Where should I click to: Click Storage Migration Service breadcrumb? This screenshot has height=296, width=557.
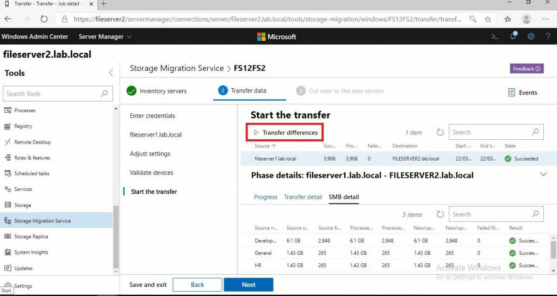pos(177,68)
